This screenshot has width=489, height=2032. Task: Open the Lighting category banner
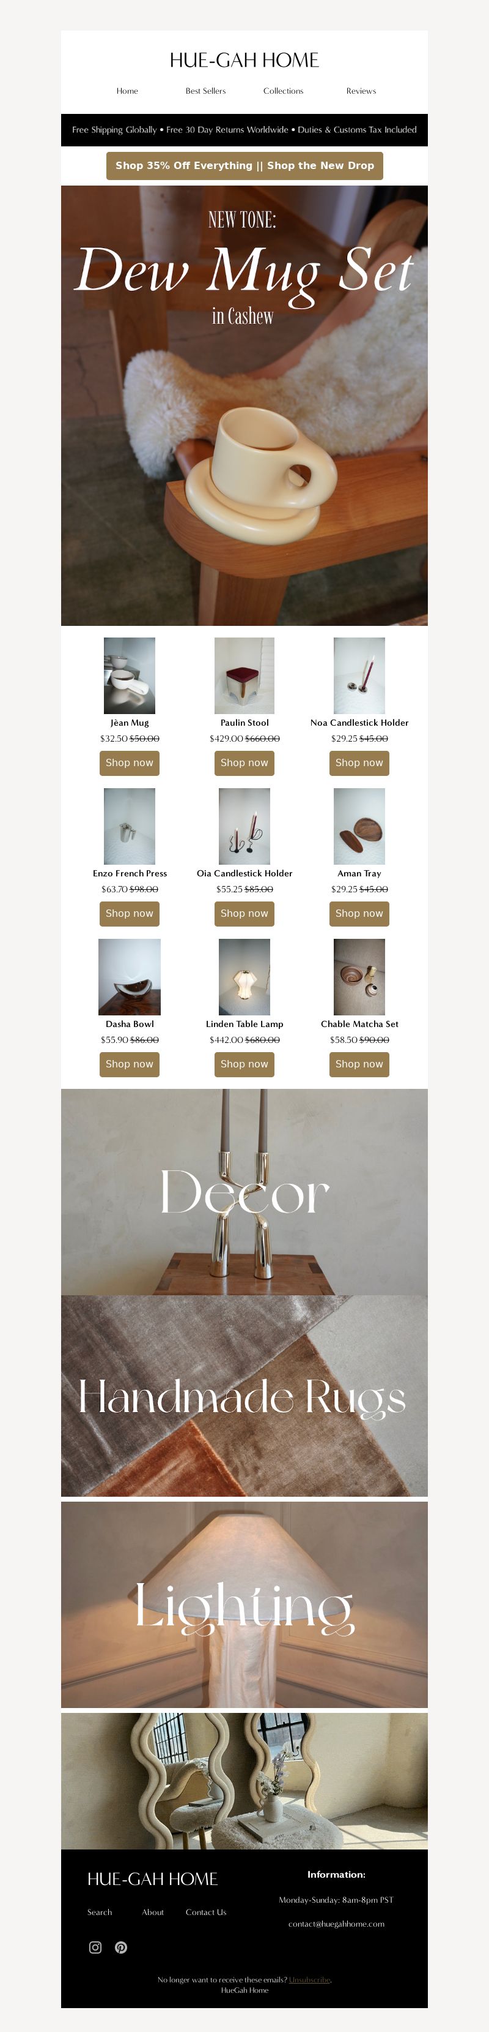click(x=245, y=1605)
